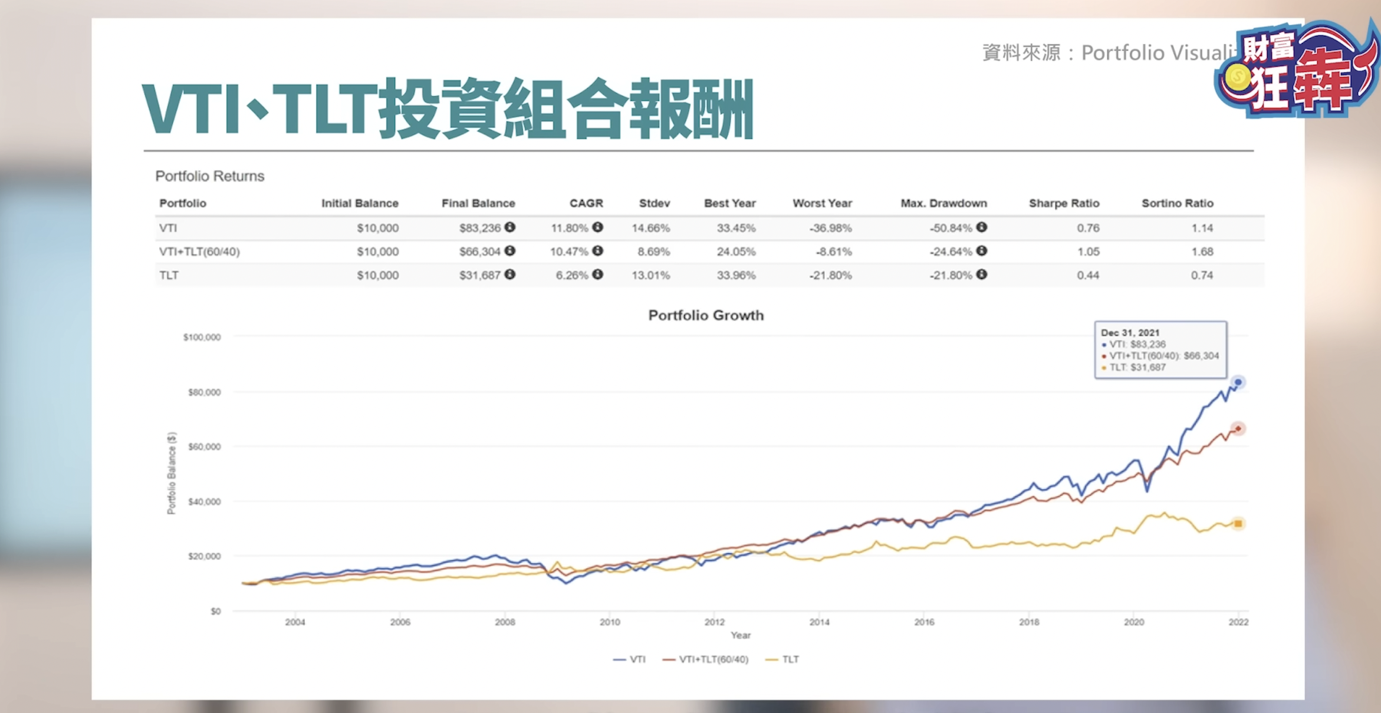Viewport: 1381px width, 713px height.
Task: Click the info icon beside TLT CAGR 6.26%
Action: [597, 274]
